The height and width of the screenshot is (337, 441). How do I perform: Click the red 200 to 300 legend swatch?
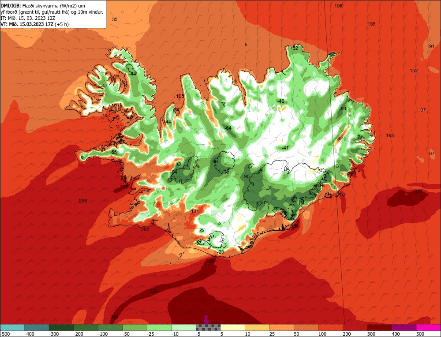click(355, 327)
